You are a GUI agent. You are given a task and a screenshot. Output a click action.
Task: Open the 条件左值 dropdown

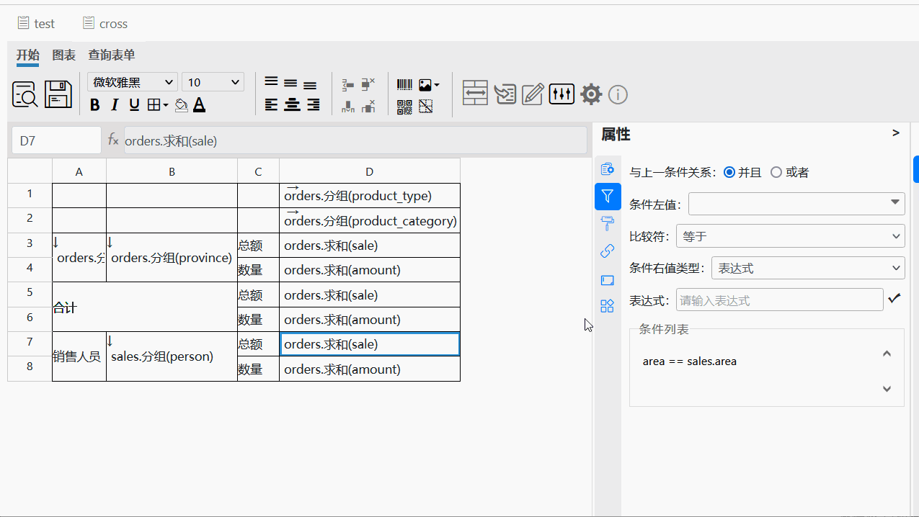pyautogui.click(x=796, y=204)
